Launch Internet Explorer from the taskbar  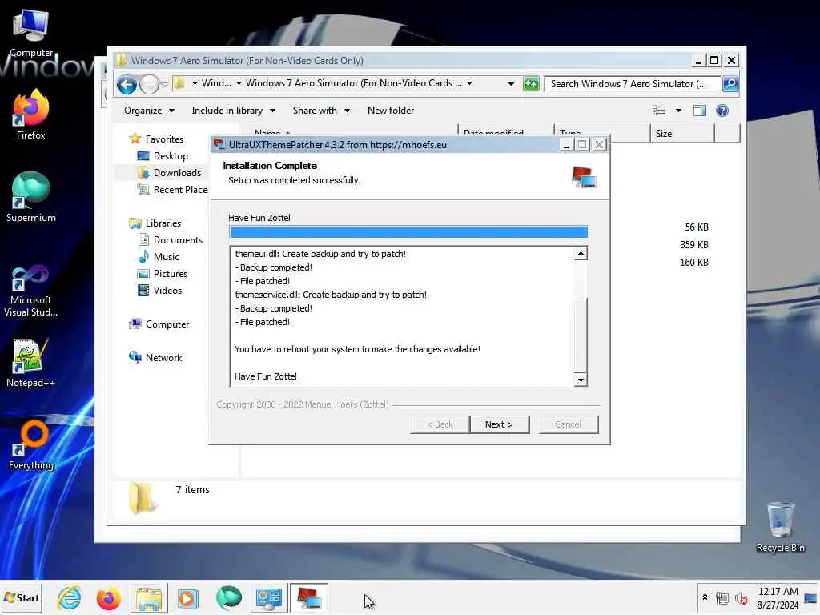point(70,598)
